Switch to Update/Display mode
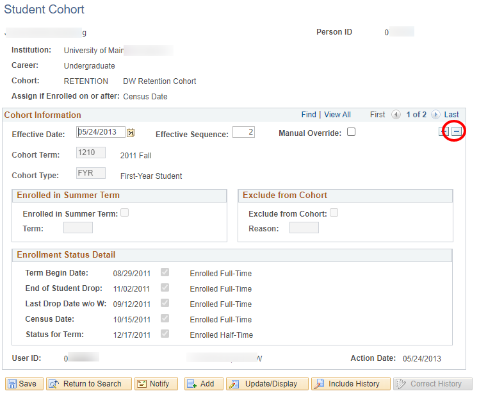Viewport: 479px width, 398px height. pyautogui.click(x=267, y=384)
